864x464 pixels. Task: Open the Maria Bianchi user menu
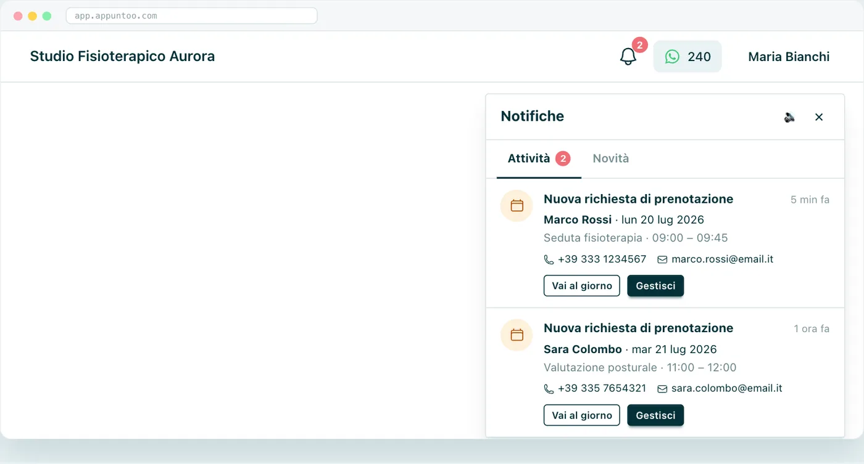pos(789,57)
